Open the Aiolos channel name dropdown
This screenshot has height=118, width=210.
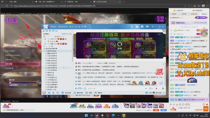tap(54, 27)
